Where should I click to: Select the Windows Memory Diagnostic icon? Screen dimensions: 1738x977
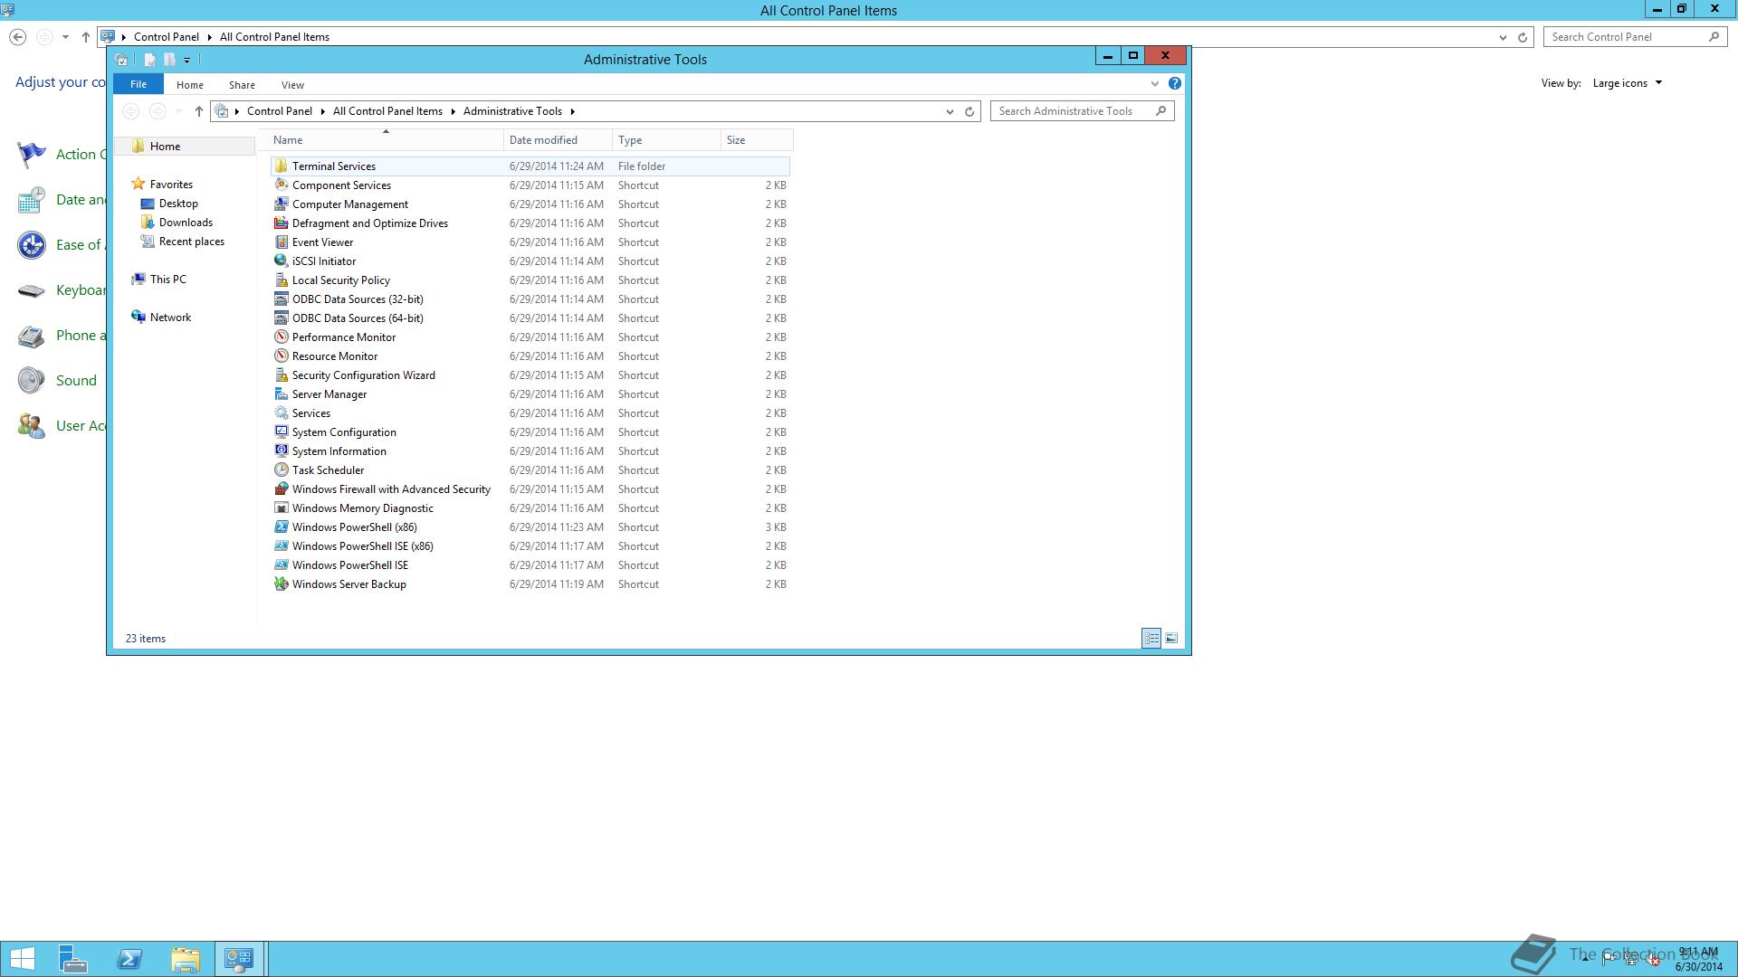282,507
